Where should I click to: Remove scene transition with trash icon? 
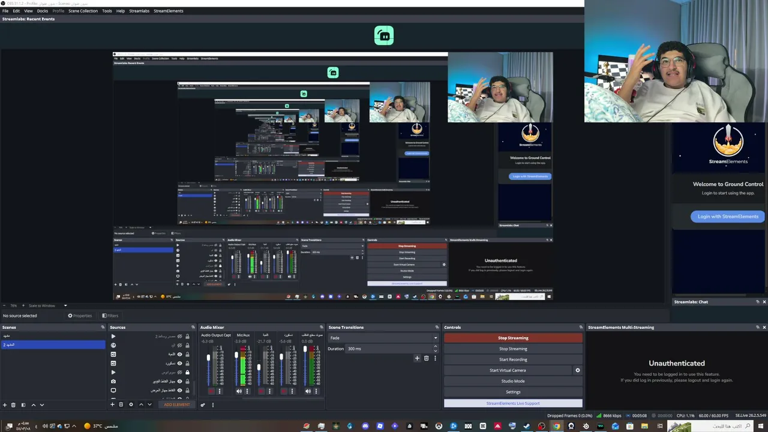(x=426, y=358)
